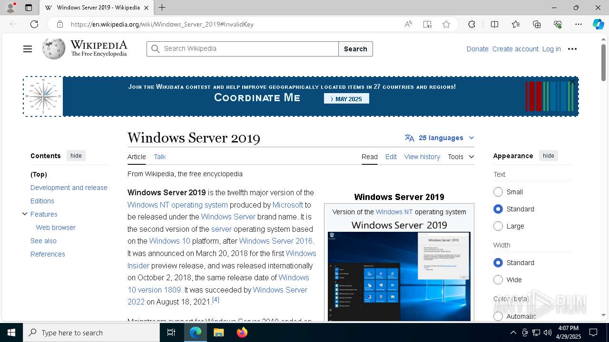Select Small text size
609x342 pixels.
click(498, 192)
